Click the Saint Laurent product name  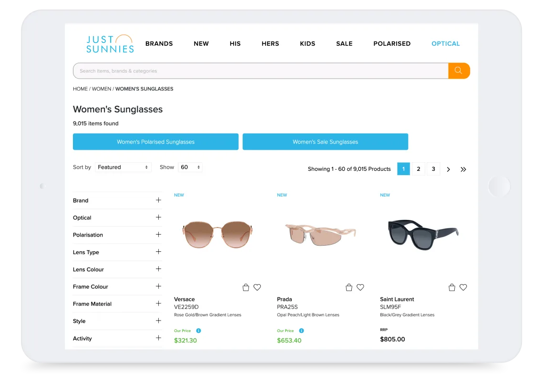pyautogui.click(x=397, y=299)
